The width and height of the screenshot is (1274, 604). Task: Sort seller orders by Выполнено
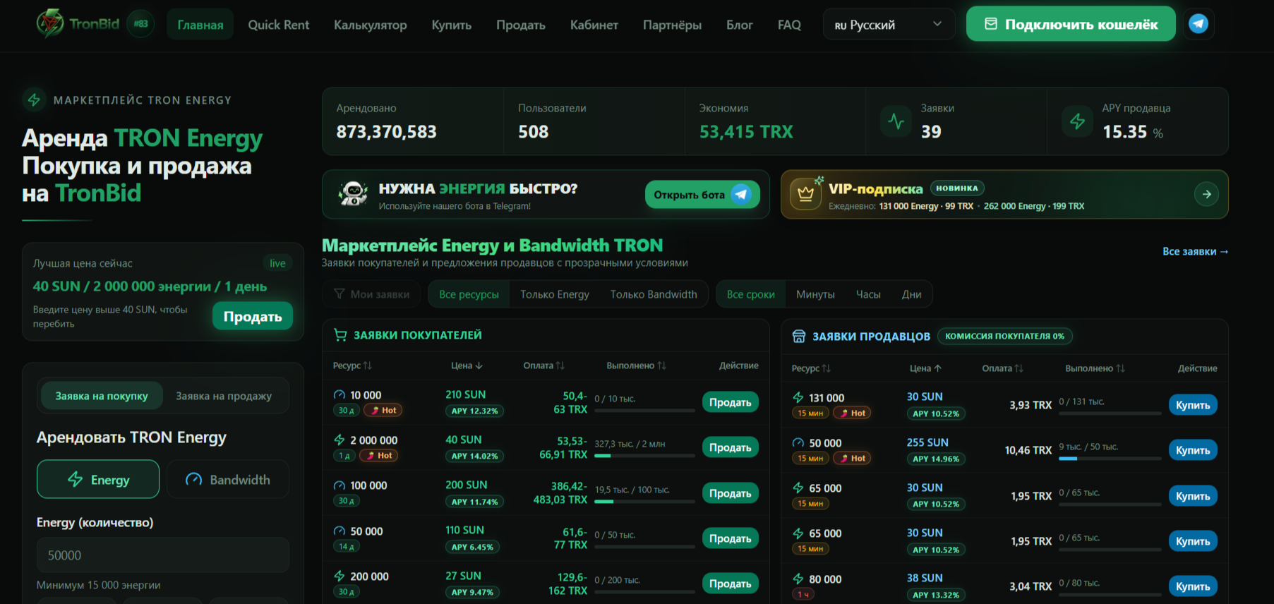[x=1095, y=368]
